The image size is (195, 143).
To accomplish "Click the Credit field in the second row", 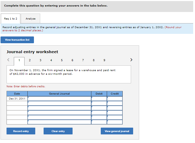I will click(115, 103).
